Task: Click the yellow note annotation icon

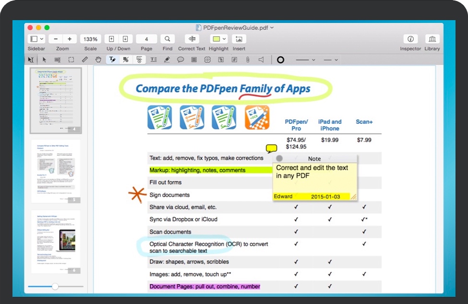Action: click(271, 148)
